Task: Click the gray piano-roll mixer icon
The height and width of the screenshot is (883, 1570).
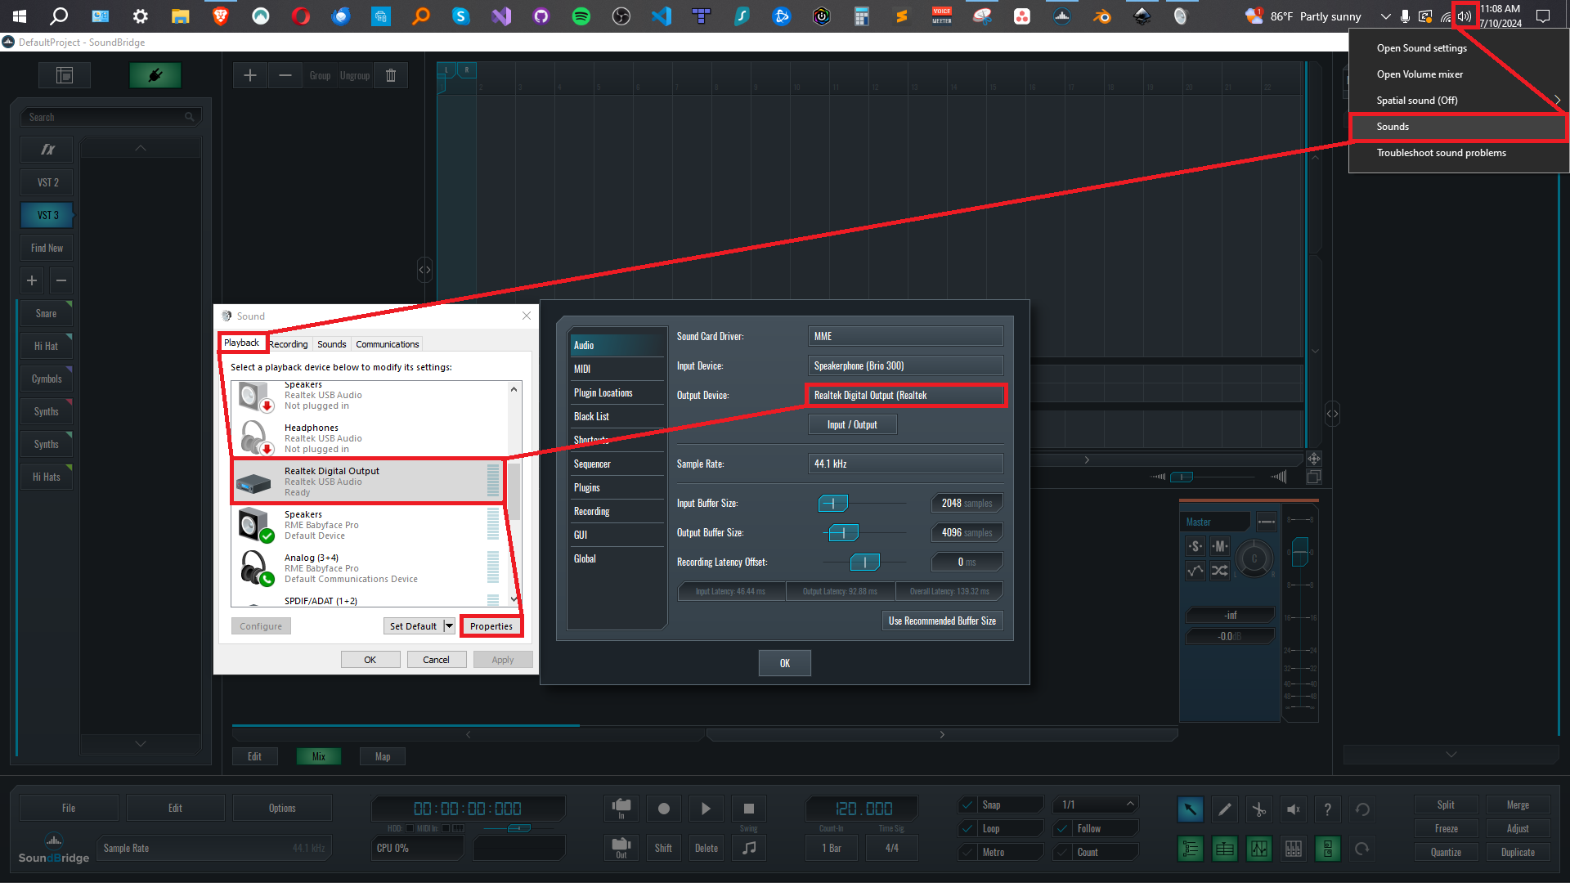Action: [1294, 849]
